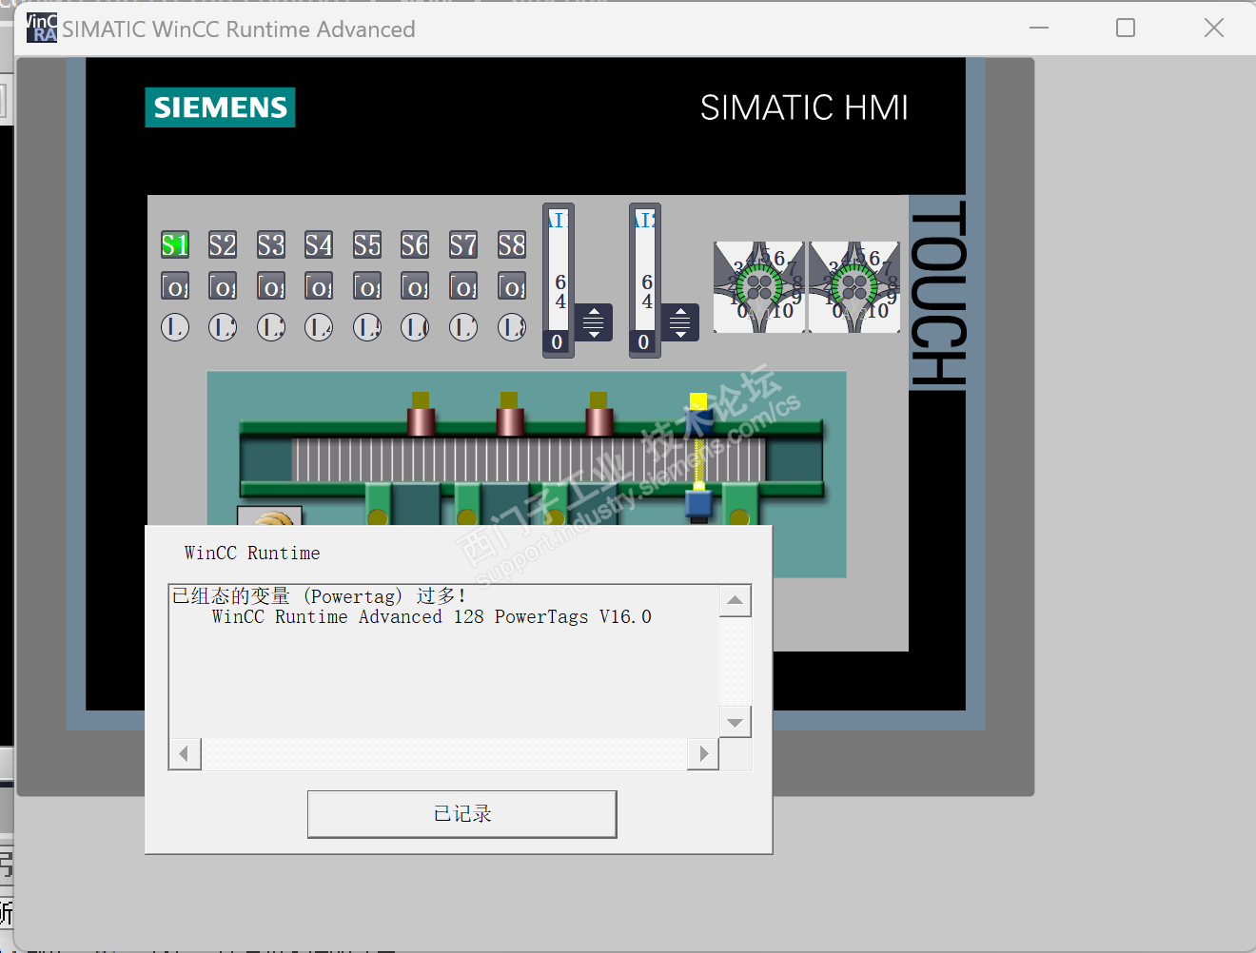Click the square button directly under S8
Screen dimensions: 1256x953
pyautogui.click(x=512, y=286)
